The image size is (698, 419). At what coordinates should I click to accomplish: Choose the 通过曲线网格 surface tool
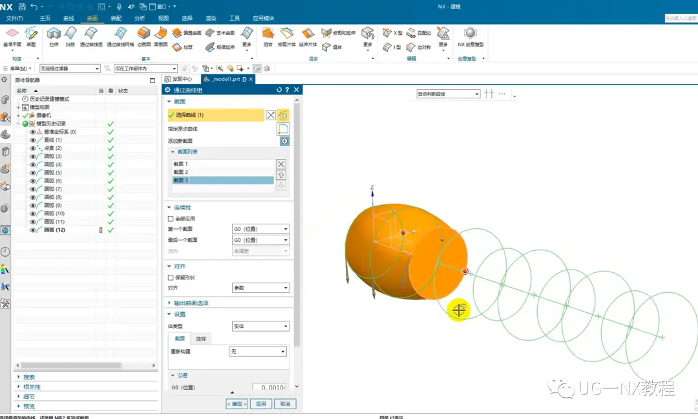click(120, 34)
